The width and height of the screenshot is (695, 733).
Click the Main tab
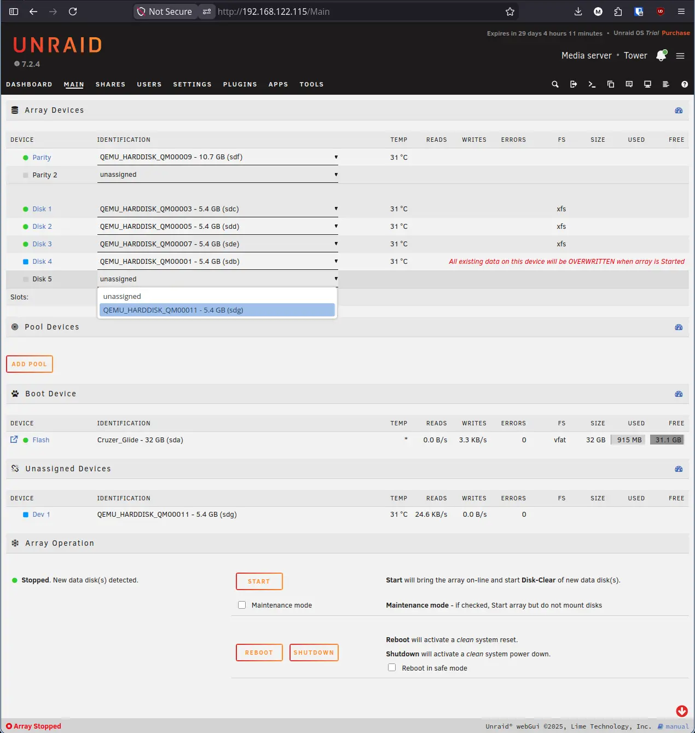(74, 84)
